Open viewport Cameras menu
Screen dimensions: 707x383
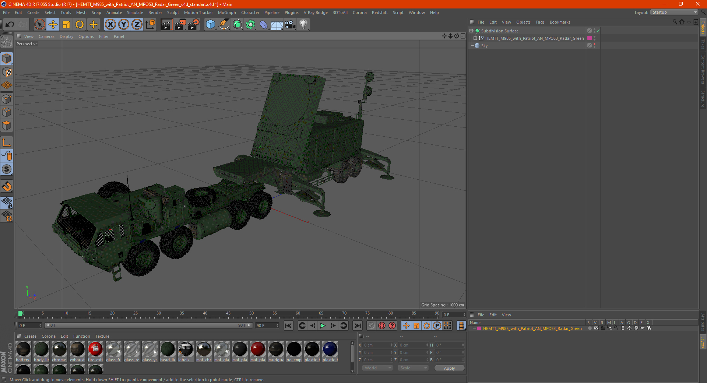[x=46, y=36]
